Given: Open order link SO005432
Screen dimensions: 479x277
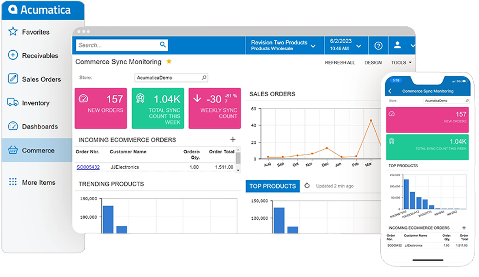Looking at the screenshot, I should pos(88,167).
